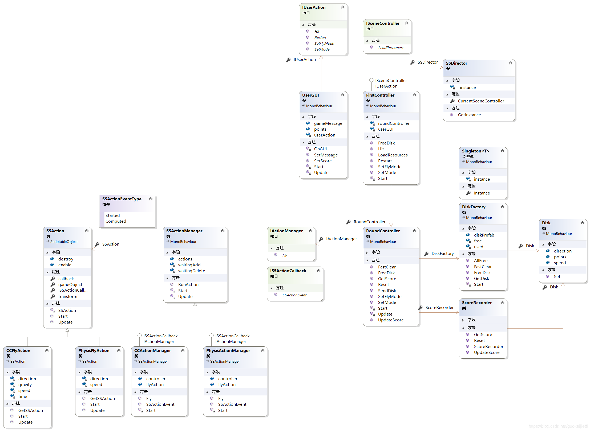Select the Computed enum member
Viewport: 590px width, 431px height.
click(116, 221)
